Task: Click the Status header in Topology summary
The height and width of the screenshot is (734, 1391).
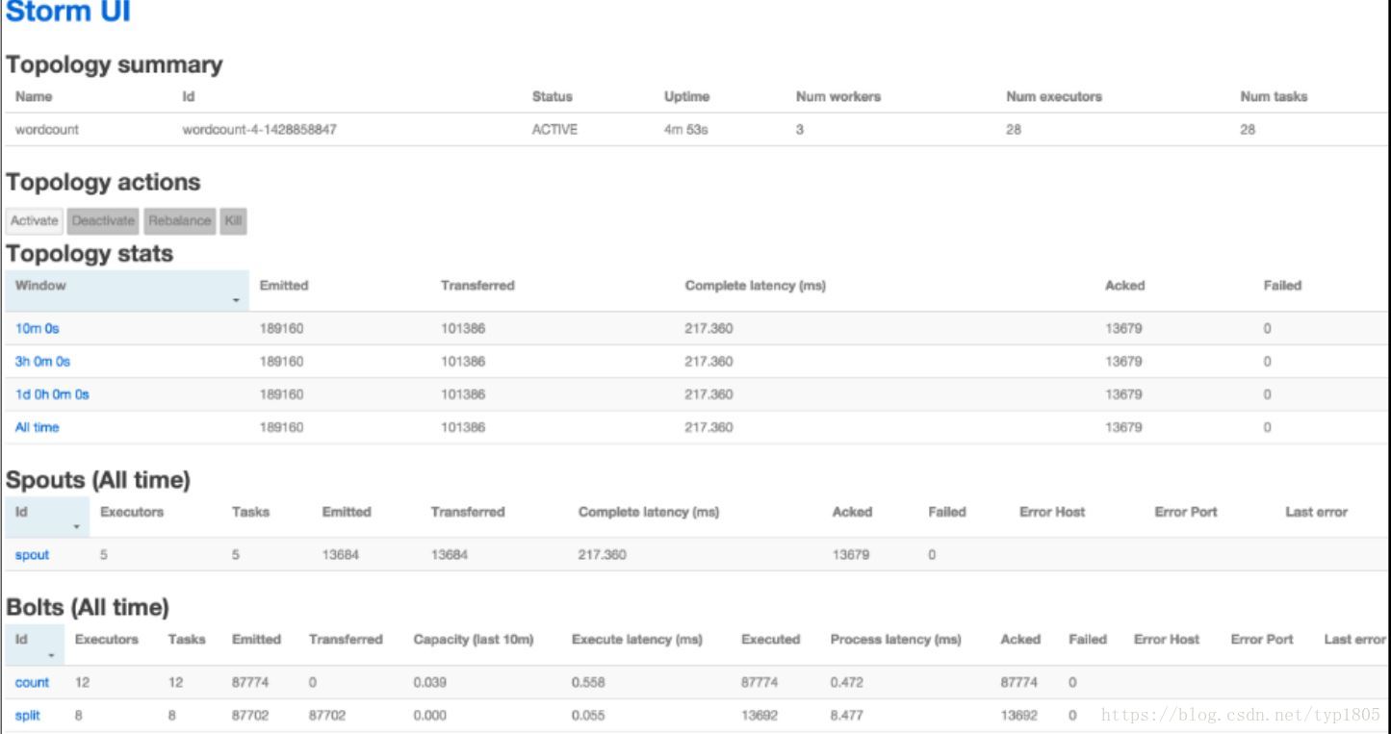Action: [552, 96]
